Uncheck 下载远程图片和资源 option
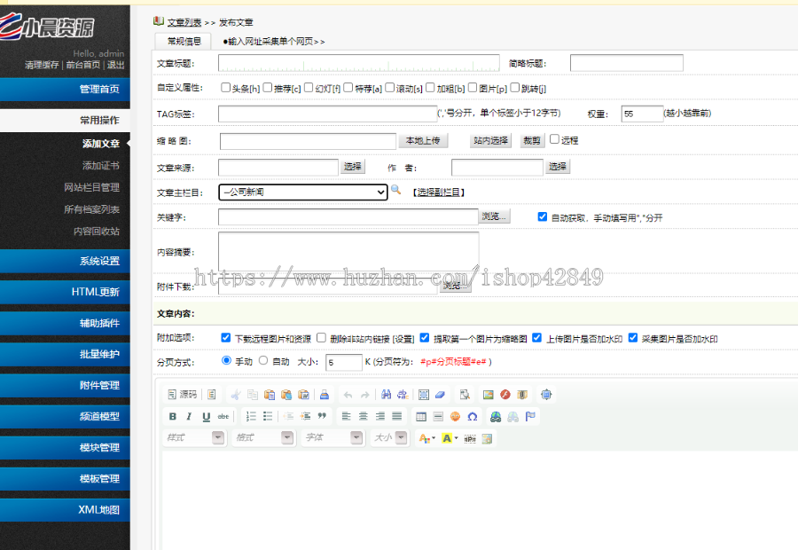Screen dimensions: 798x550 [226, 338]
